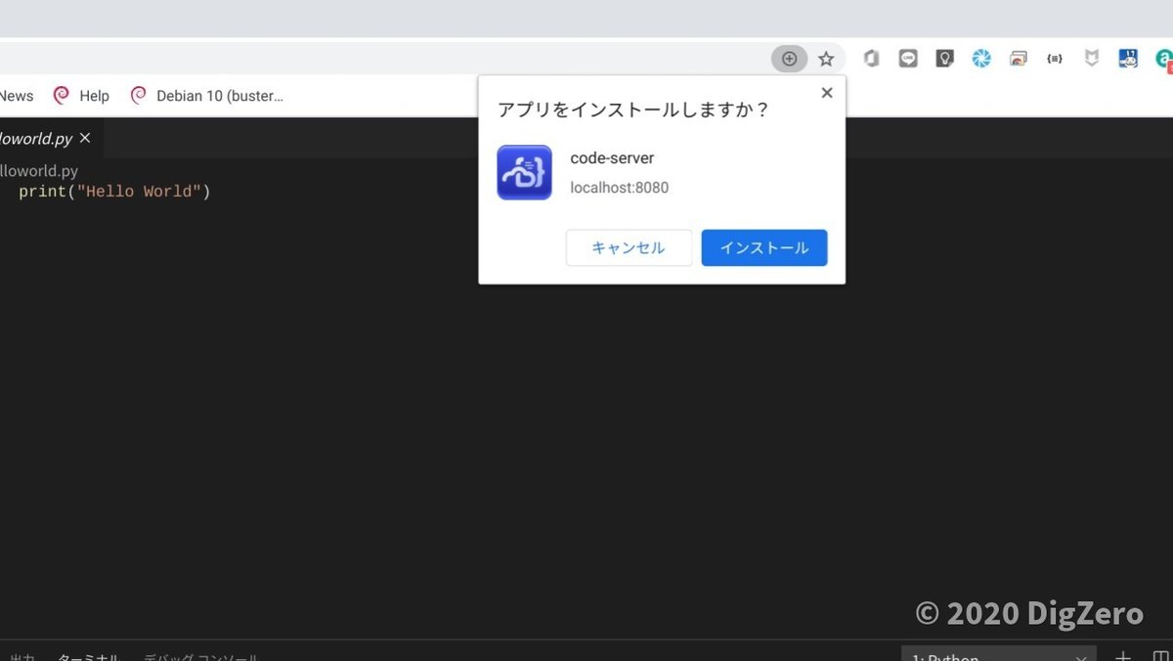Open a new terminal with plus icon
The width and height of the screenshot is (1173, 661).
click(x=1122, y=656)
